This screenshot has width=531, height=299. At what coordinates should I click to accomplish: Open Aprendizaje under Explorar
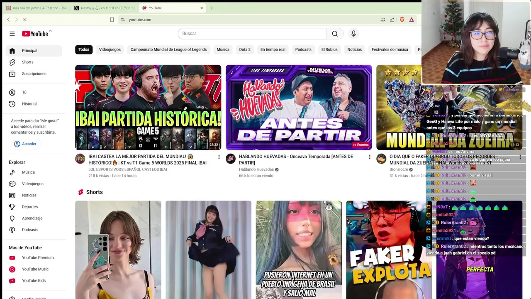pos(34,218)
